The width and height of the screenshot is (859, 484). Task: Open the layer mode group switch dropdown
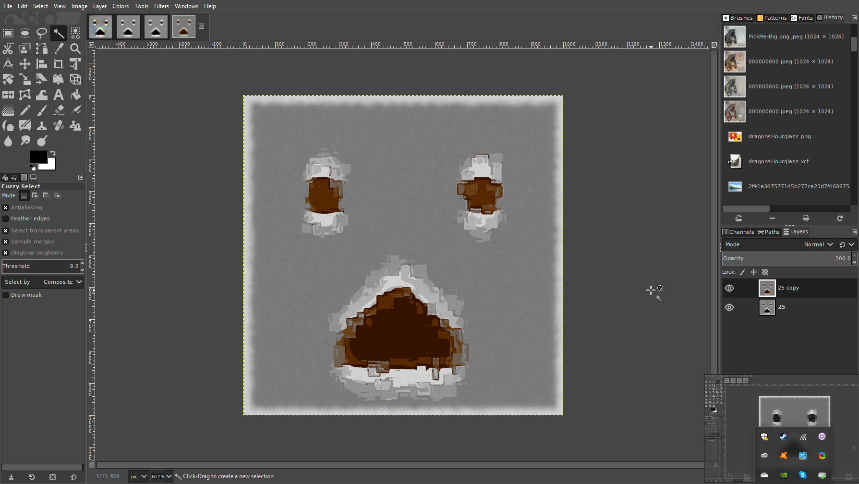click(x=847, y=244)
